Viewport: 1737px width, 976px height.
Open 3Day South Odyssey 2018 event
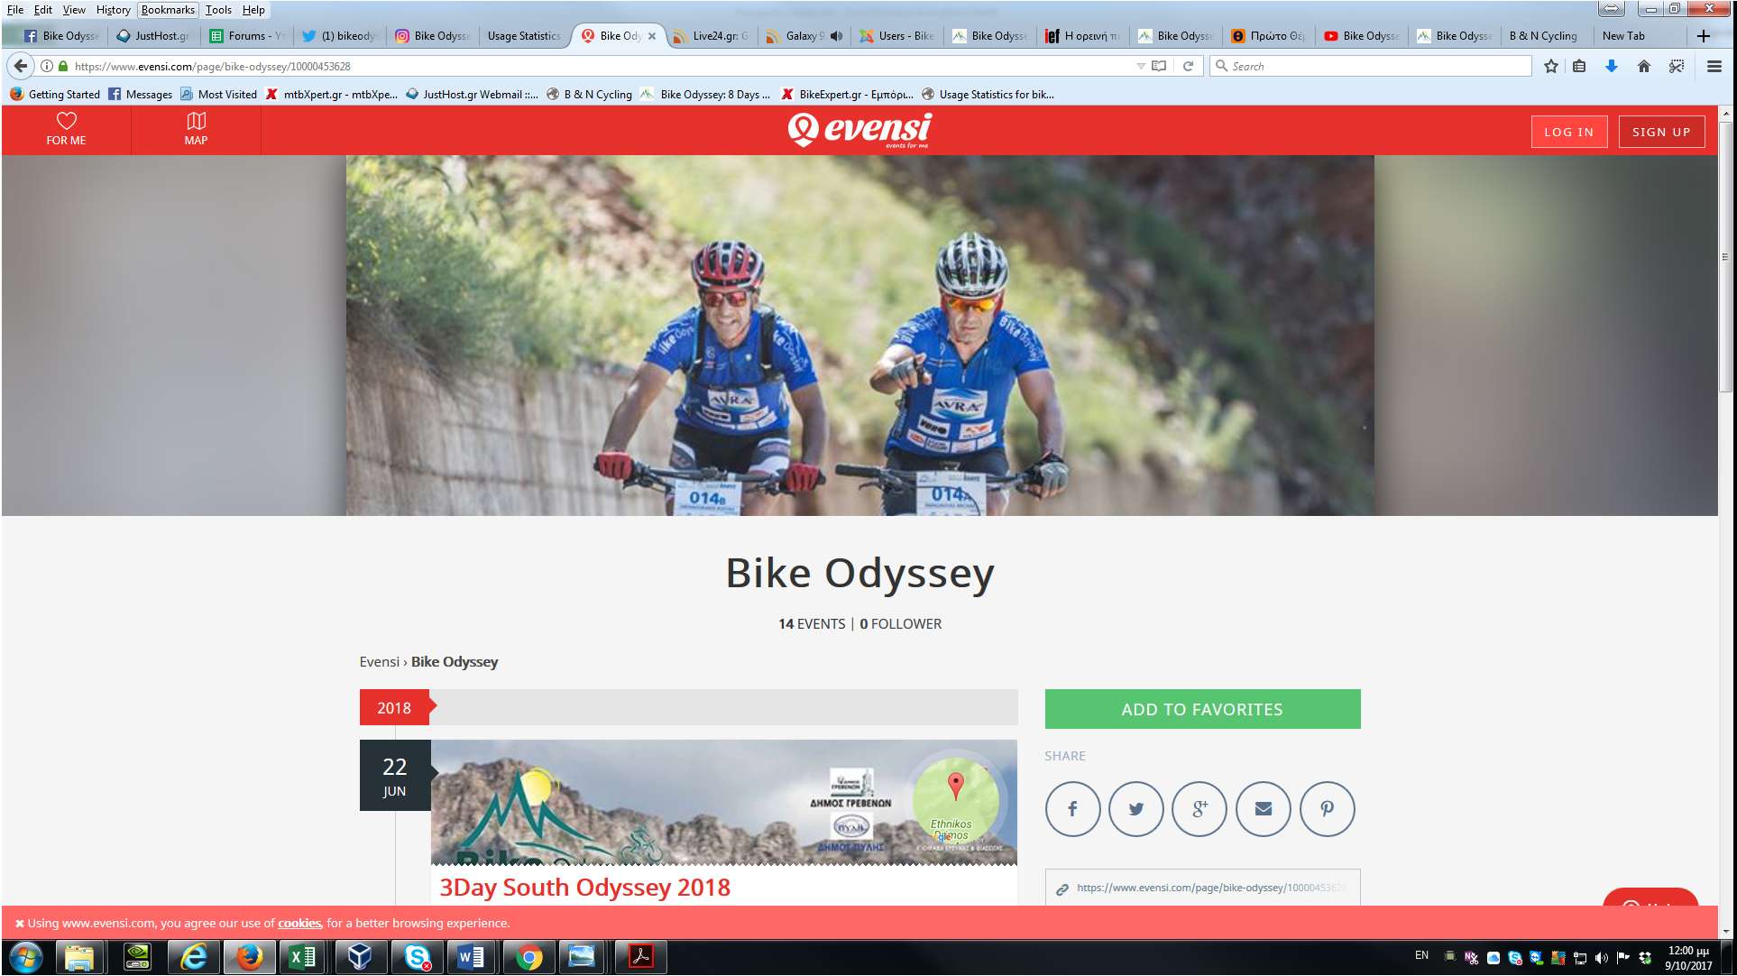tap(584, 887)
